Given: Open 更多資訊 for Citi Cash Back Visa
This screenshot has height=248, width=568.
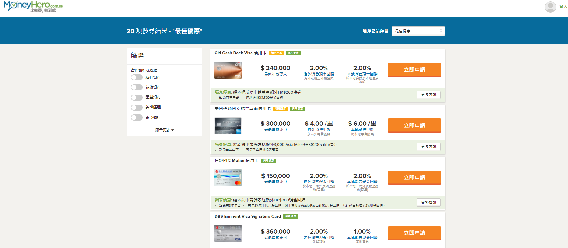Looking at the screenshot, I should point(428,95).
